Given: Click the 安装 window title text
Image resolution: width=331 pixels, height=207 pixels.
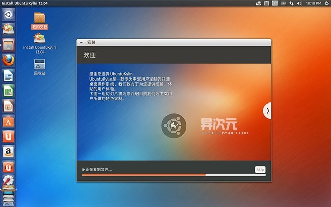Looking at the screenshot, I should [x=91, y=42].
